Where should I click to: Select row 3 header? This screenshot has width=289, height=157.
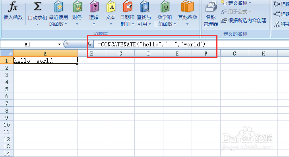[7, 75]
